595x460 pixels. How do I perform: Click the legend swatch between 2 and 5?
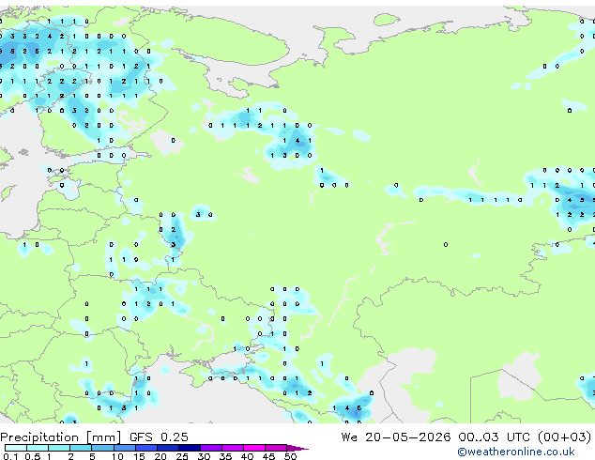[81, 448]
